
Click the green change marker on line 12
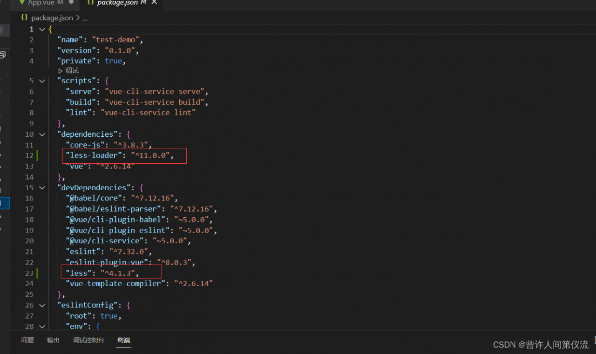[38, 156]
